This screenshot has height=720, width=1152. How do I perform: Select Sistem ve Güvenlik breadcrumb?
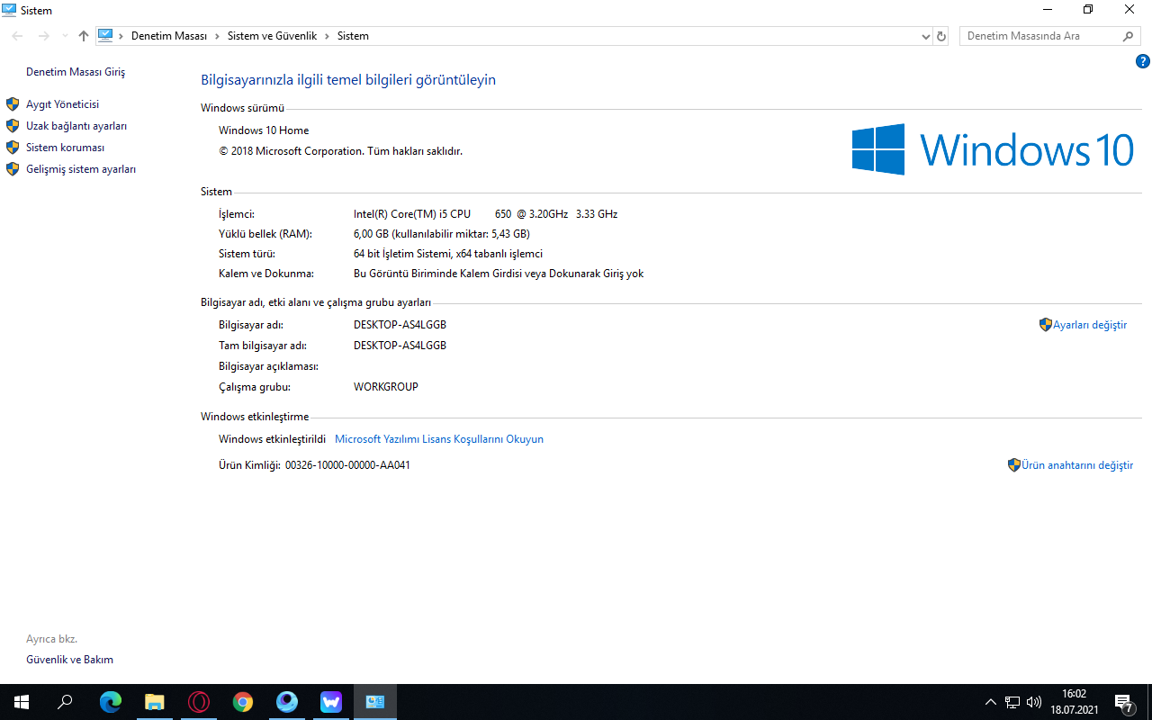(272, 36)
